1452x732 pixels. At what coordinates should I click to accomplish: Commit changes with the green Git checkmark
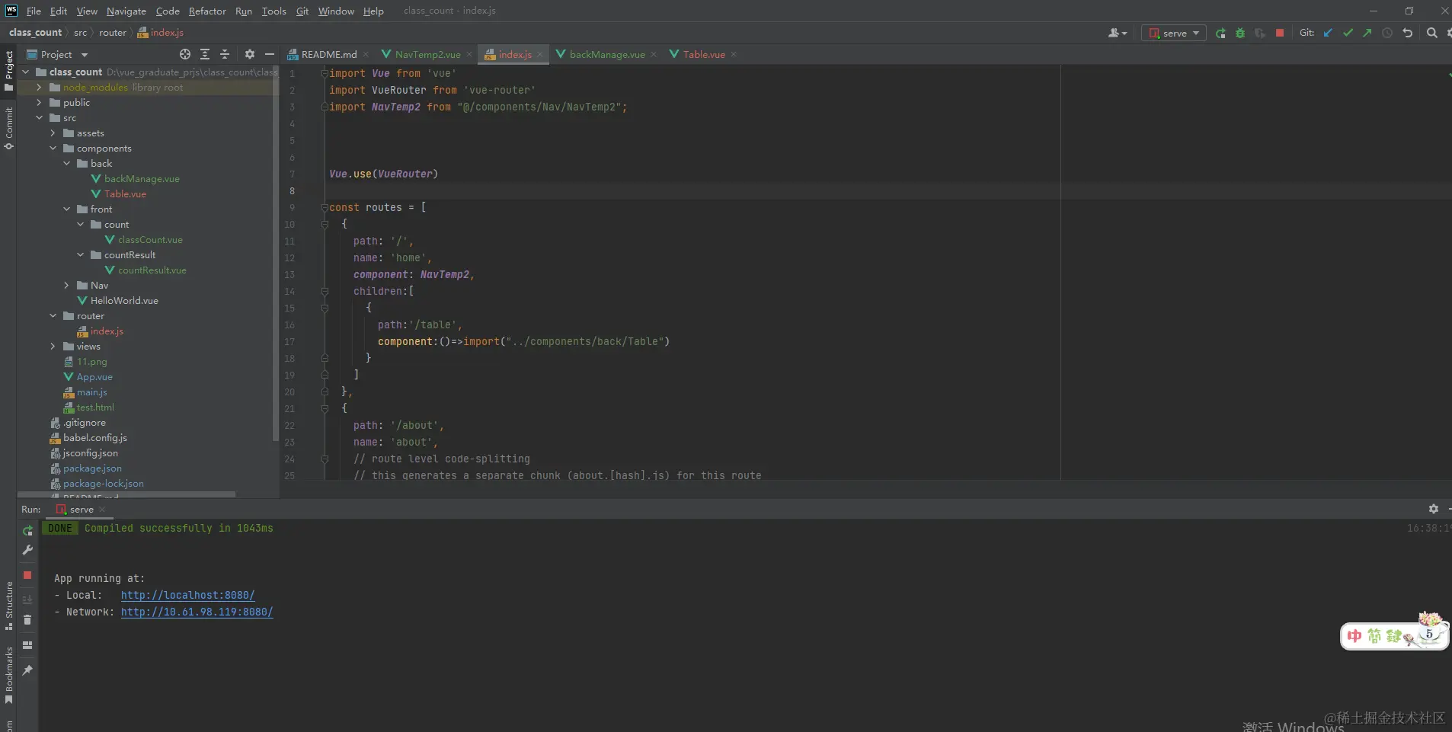coord(1348,34)
